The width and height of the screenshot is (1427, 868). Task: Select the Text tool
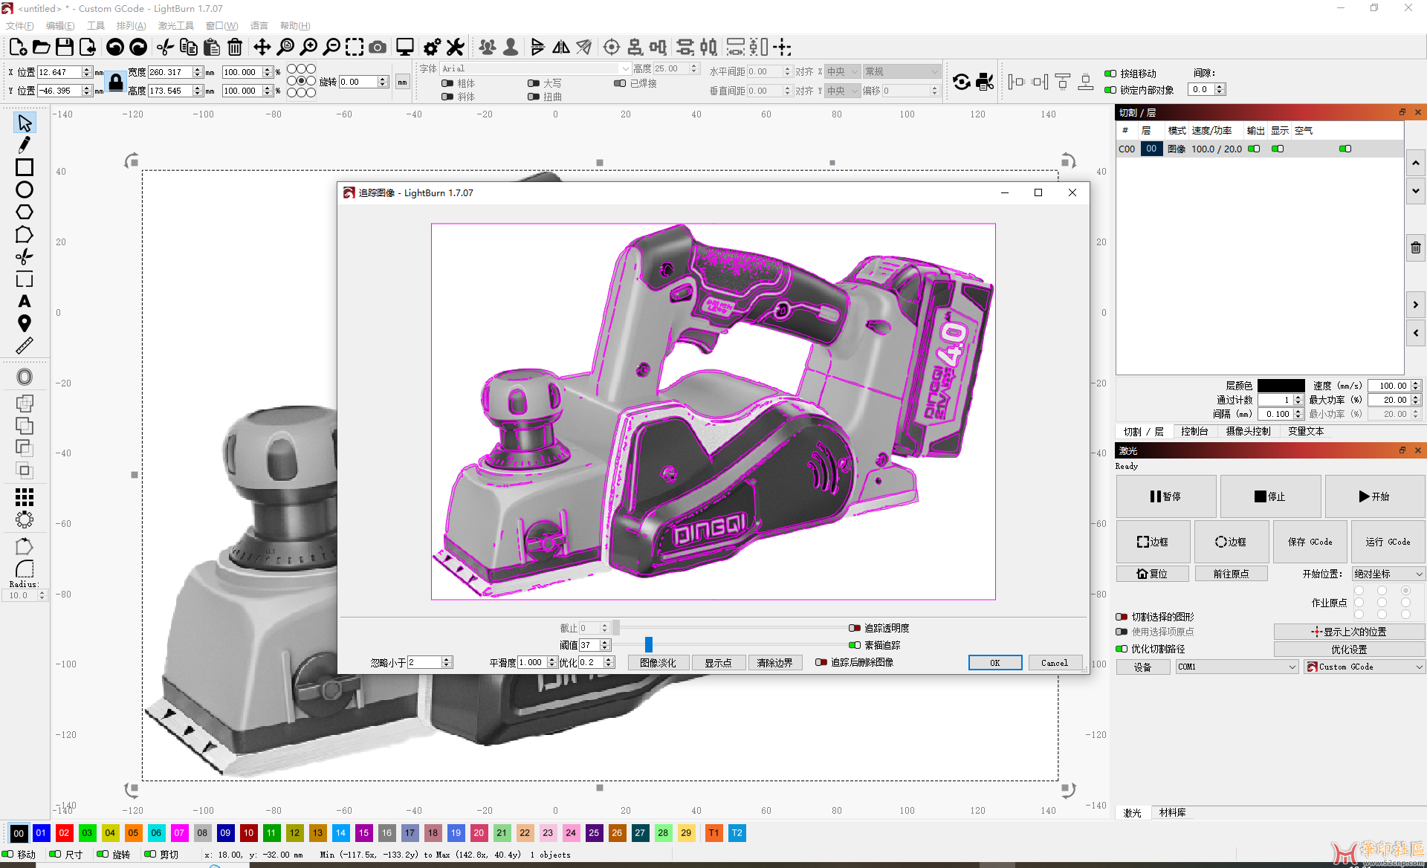[x=25, y=302]
